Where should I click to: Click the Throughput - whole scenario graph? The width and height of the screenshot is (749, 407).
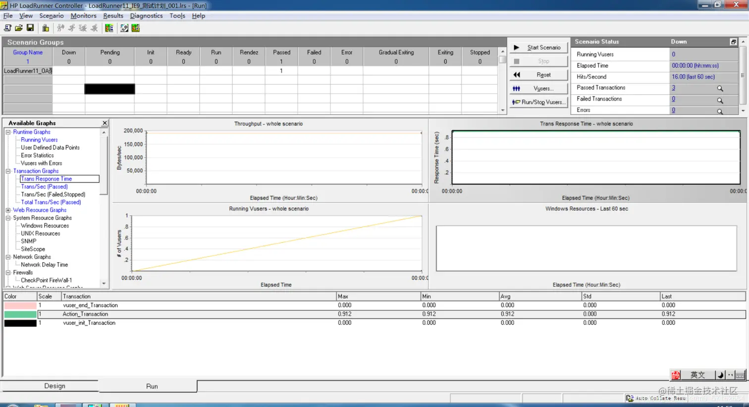pos(270,160)
